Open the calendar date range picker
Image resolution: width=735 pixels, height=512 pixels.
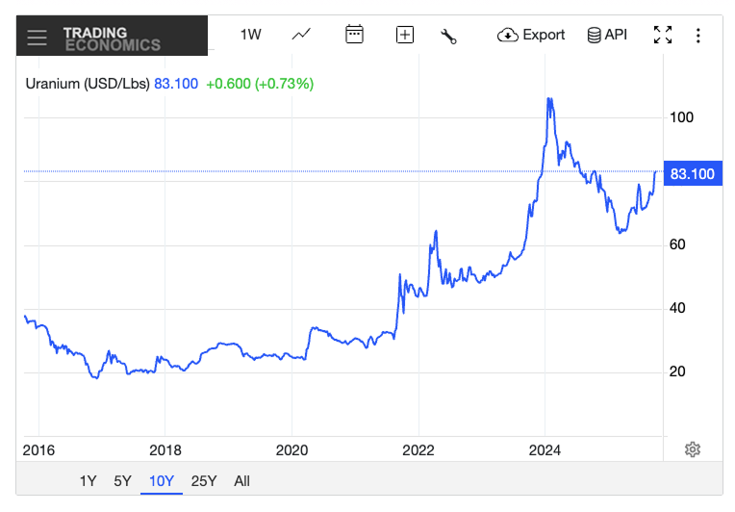(354, 35)
